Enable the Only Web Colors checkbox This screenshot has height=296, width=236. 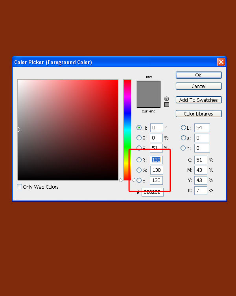tap(20, 187)
